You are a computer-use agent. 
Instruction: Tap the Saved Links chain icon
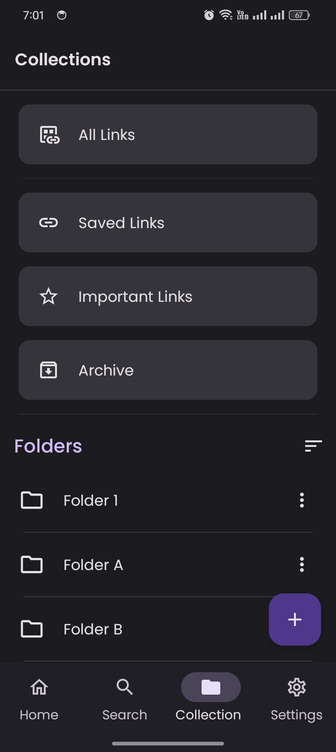pyautogui.click(x=49, y=223)
